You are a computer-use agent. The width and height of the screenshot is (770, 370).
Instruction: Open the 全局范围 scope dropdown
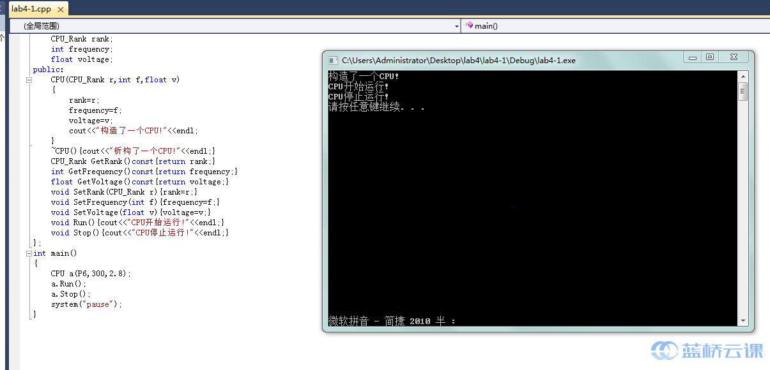234,26
